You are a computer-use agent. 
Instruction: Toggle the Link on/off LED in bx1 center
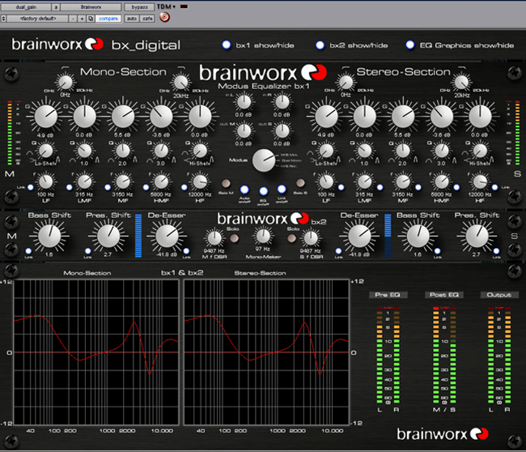point(282,190)
